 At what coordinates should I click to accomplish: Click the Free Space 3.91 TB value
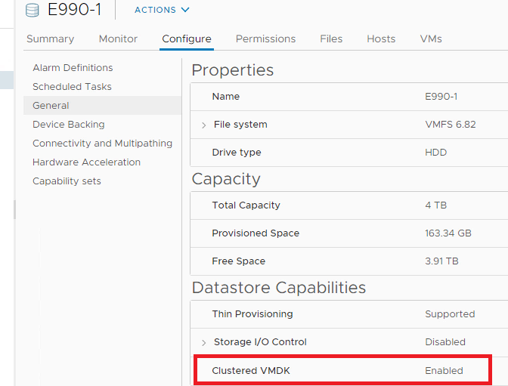441,261
